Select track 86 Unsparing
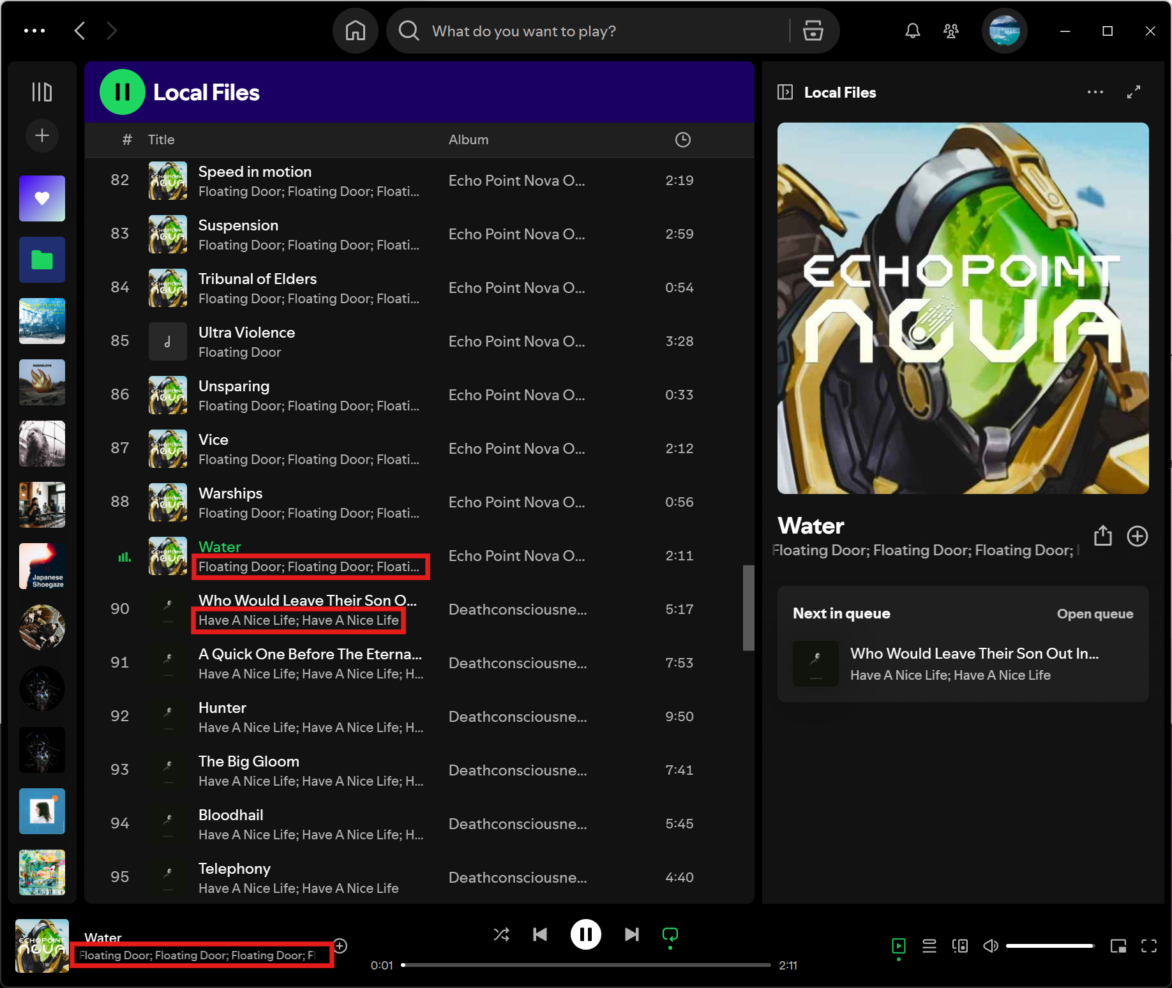The width and height of the screenshot is (1172, 988). click(x=419, y=395)
